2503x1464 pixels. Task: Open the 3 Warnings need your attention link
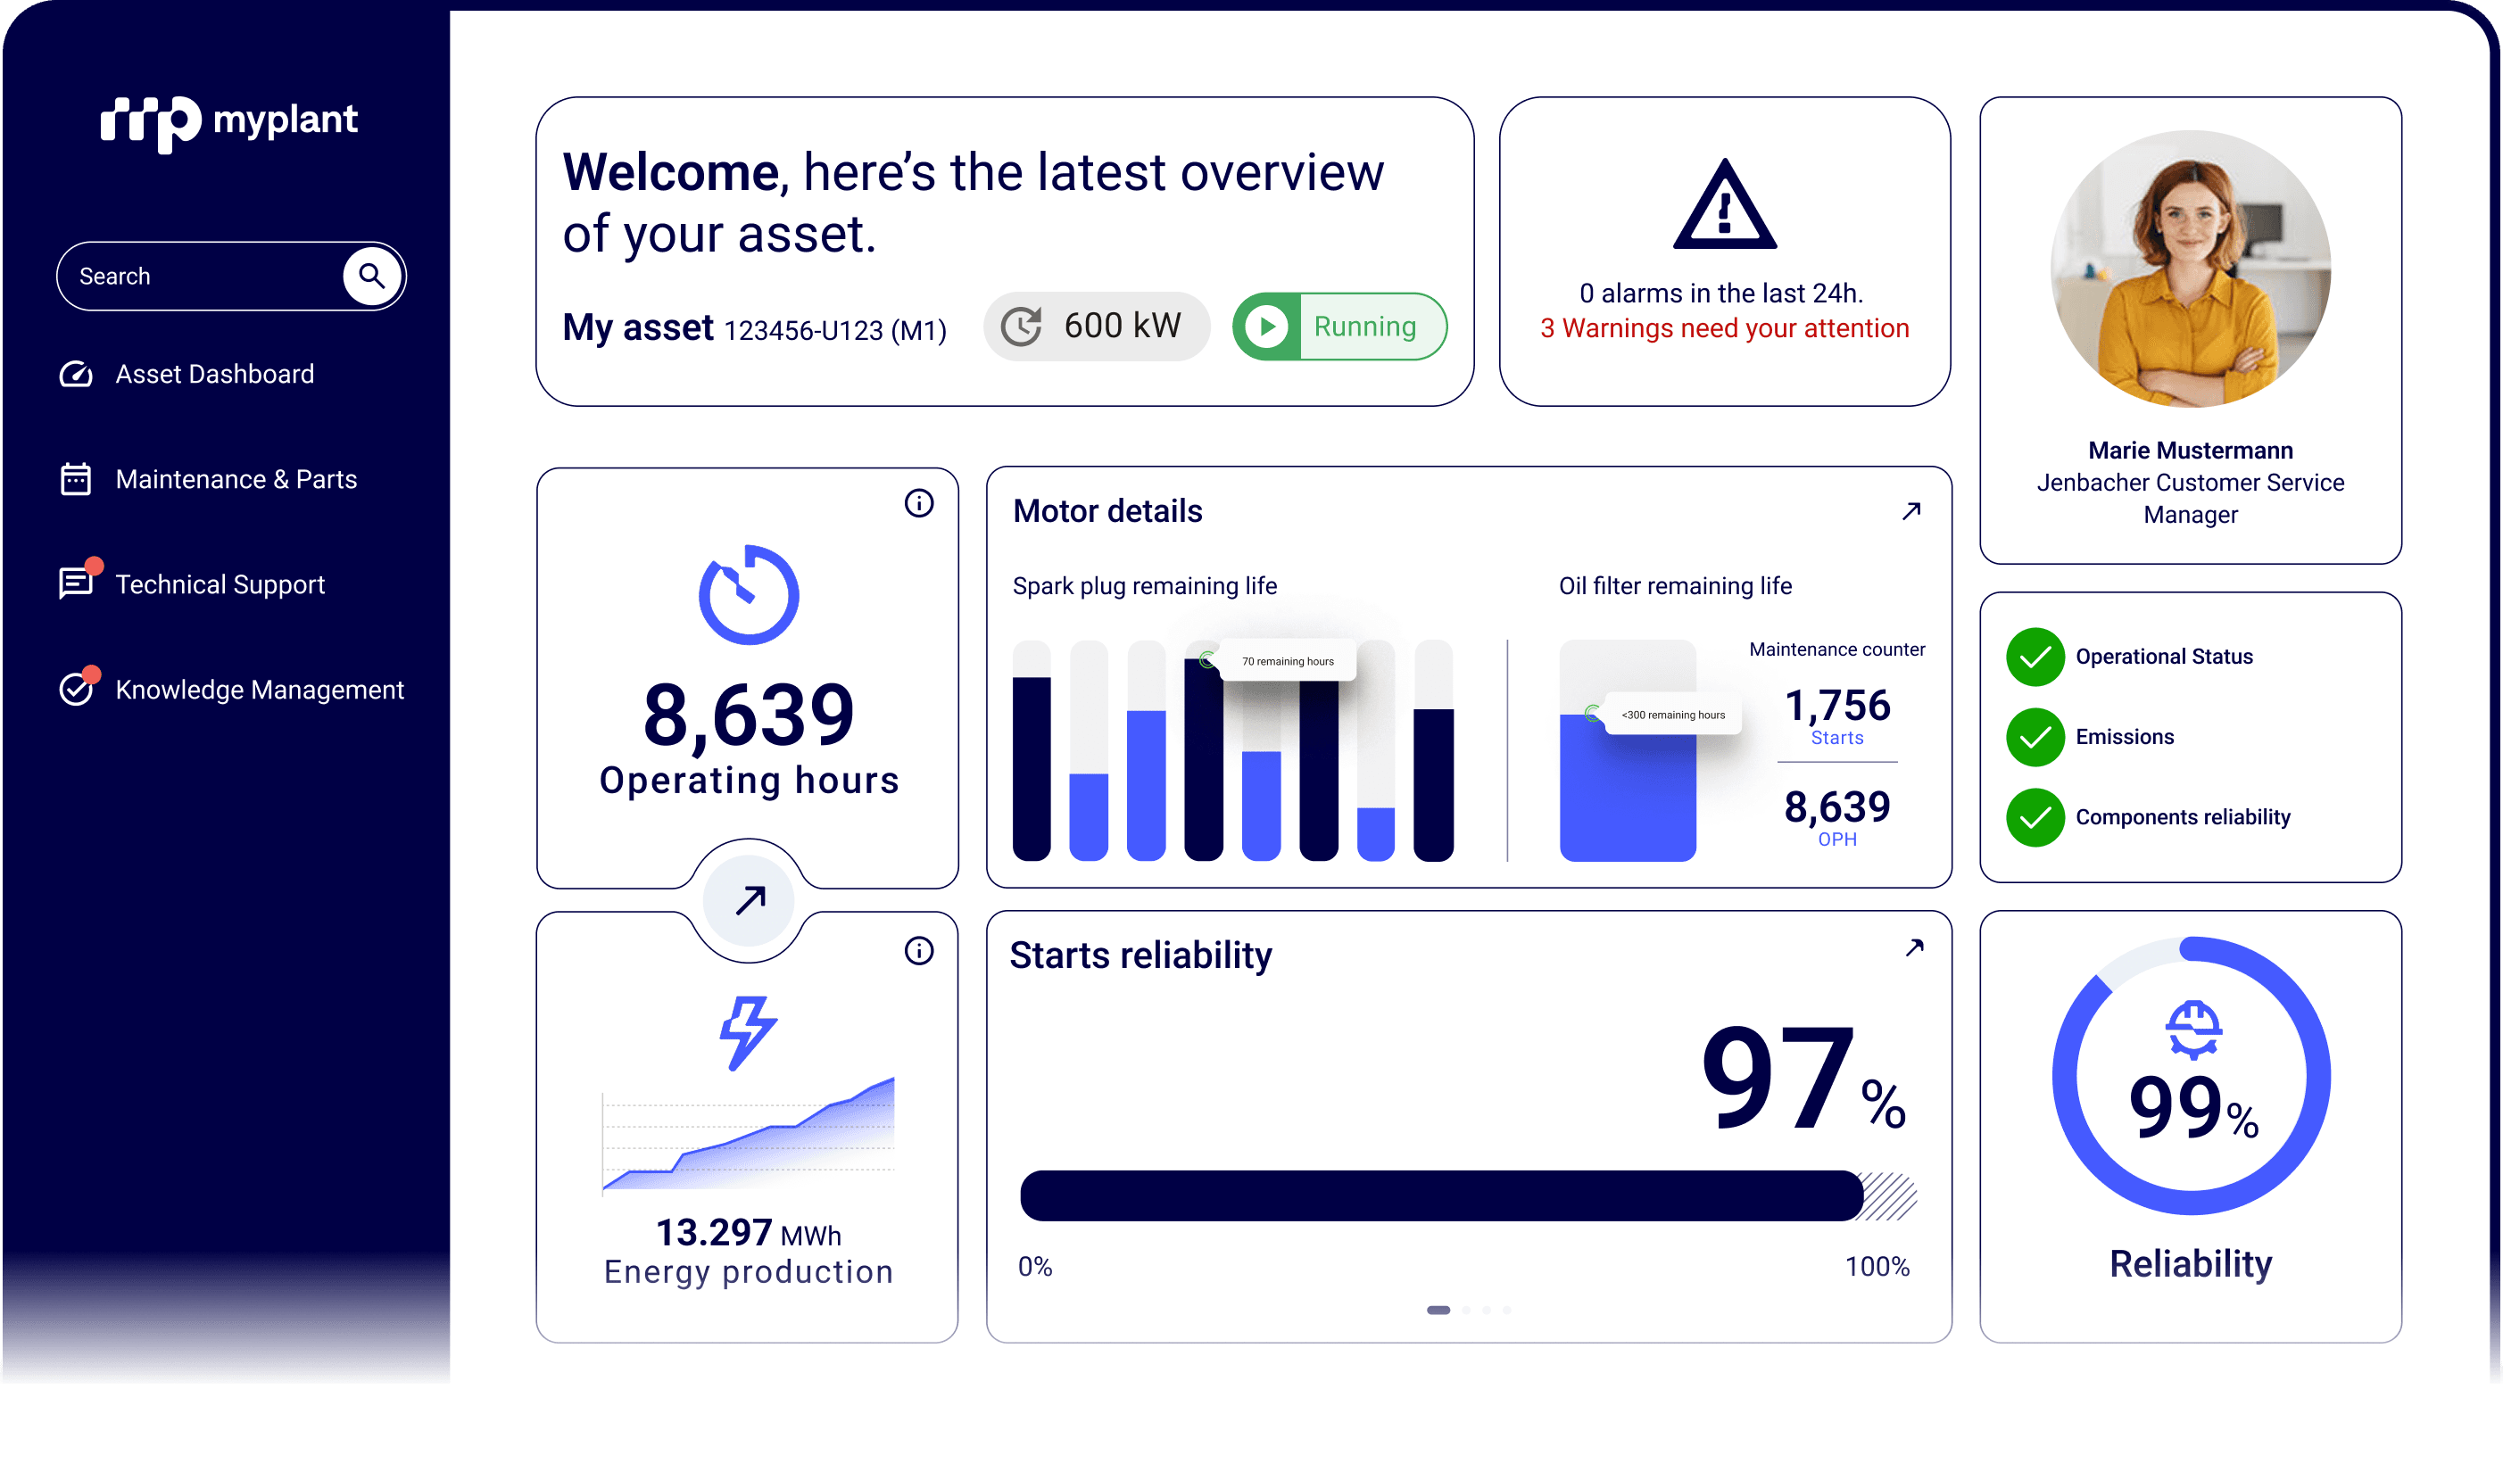tap(1724, 327)
